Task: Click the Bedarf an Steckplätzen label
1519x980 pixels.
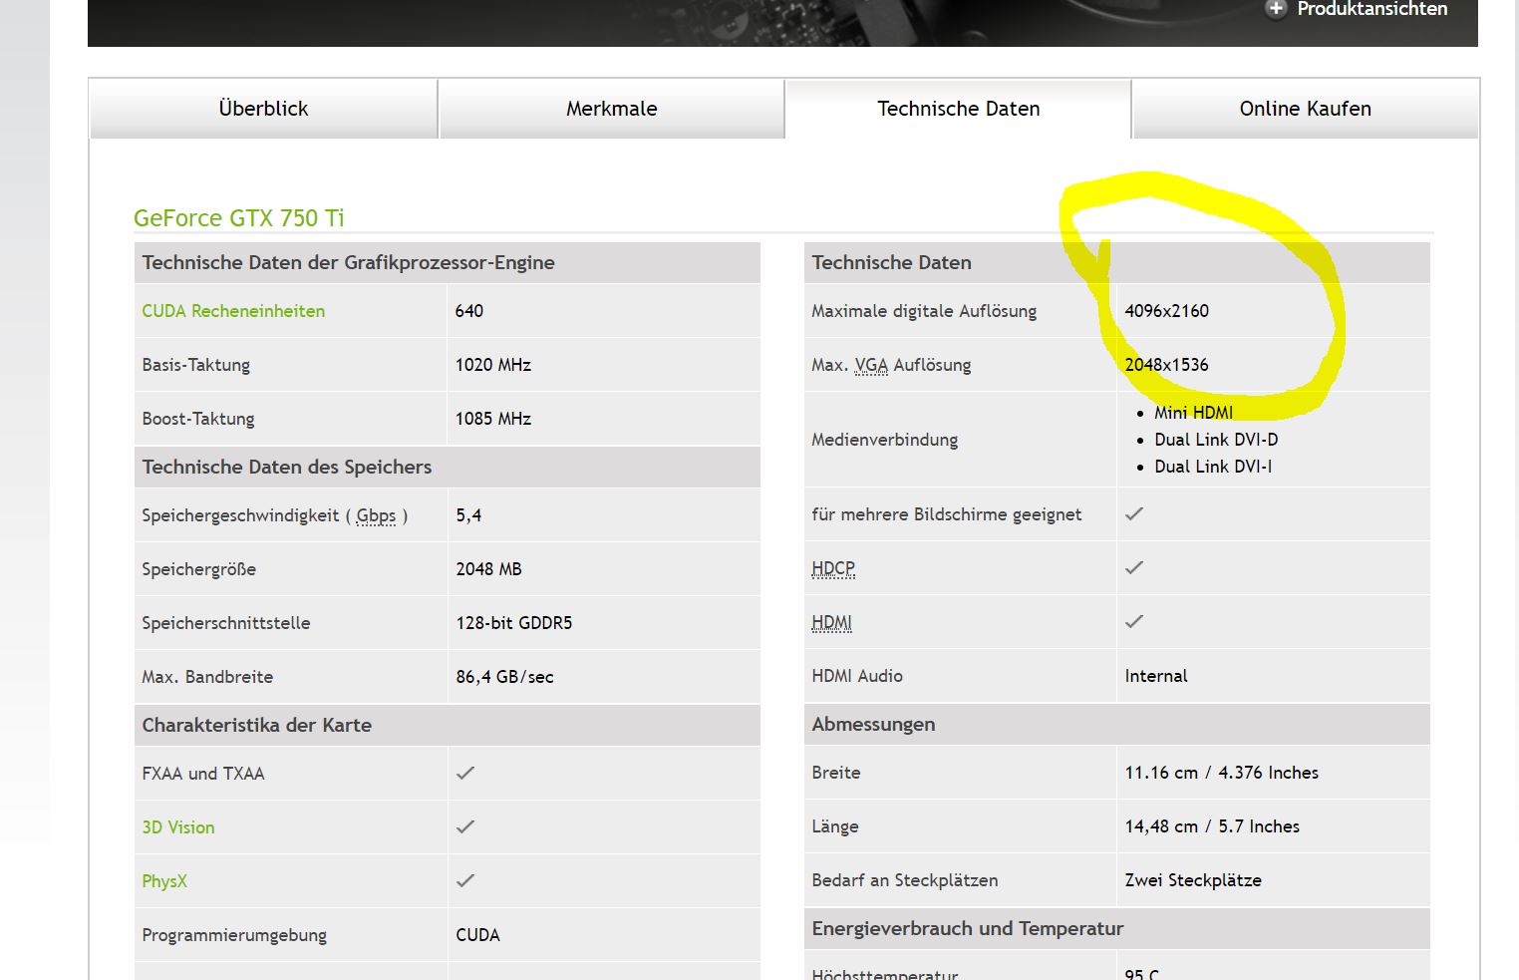Action: pyautogui.click(x=905, y=880)
